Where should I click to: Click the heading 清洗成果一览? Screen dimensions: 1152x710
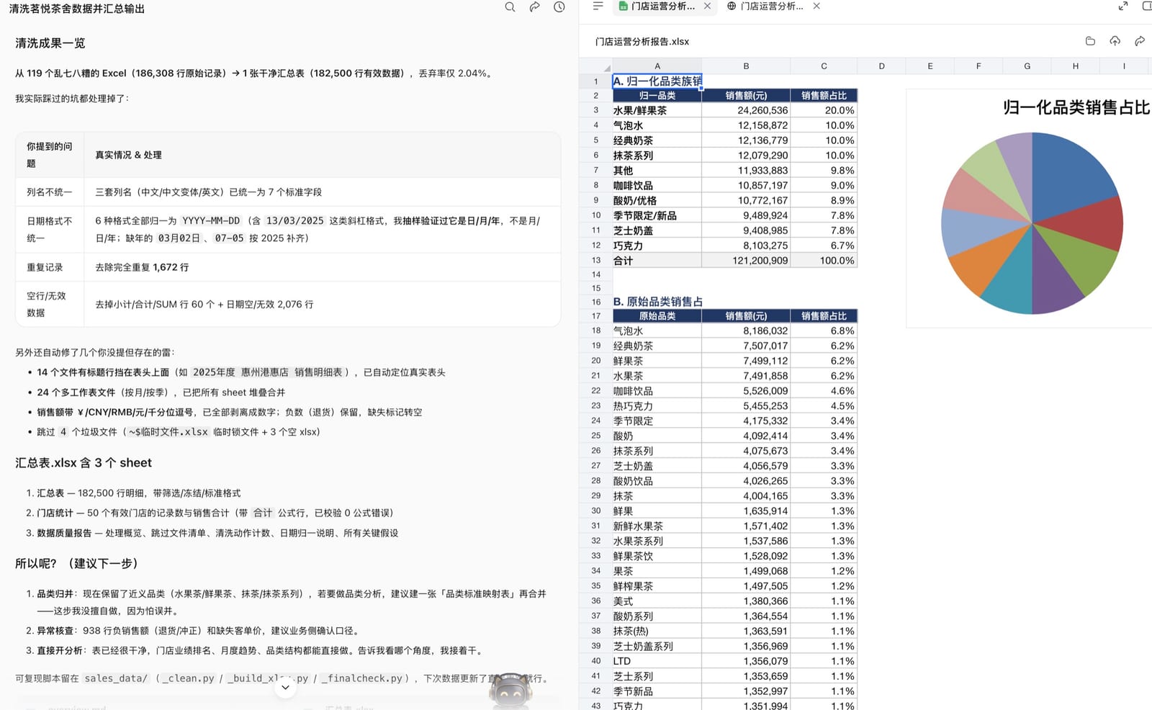(x=50, y=43)
